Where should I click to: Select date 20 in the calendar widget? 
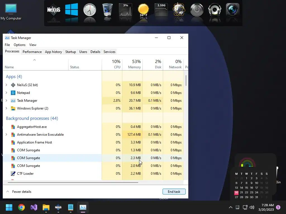(x=236, y=192)
